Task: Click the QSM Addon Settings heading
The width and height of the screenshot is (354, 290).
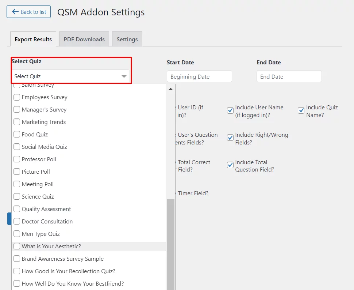Action: pyautogui.click(x=101, y=12)
